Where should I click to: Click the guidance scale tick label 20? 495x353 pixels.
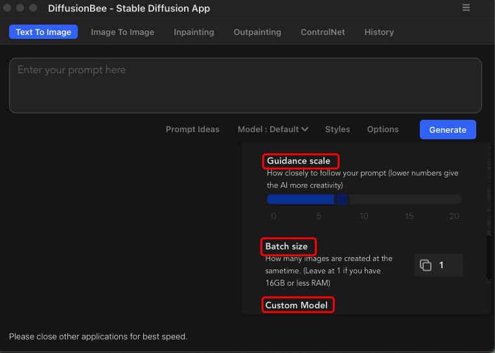point(454,216)
